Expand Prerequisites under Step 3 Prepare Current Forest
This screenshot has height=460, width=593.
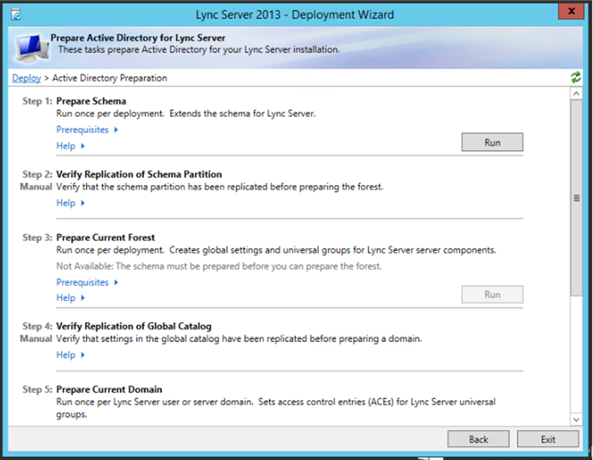tap(87, 282)
